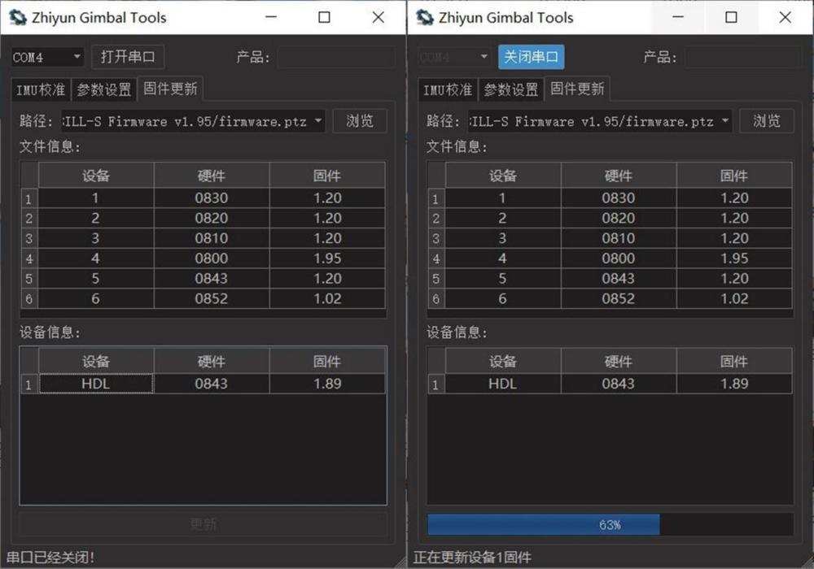This screenshot has width=814, height=569.
Task: Click hardware 0830 cell in right window
Action: click(x=619, y=198)
